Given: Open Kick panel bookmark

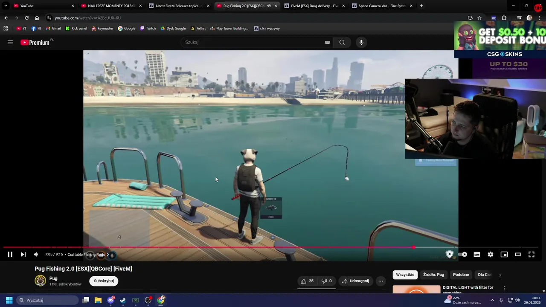Looking at the screenshot, I should click(x=76, y=29).
